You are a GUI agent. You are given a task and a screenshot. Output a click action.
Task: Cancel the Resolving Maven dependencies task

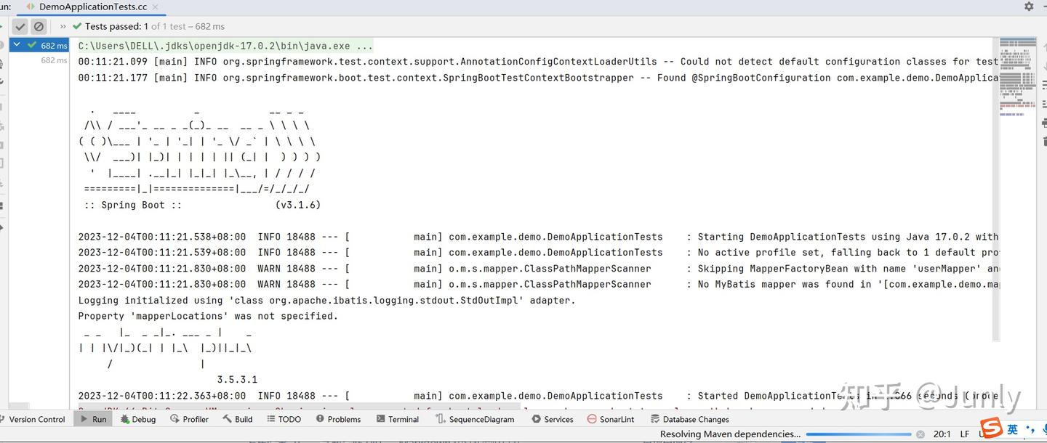click(x=920, y=434)
